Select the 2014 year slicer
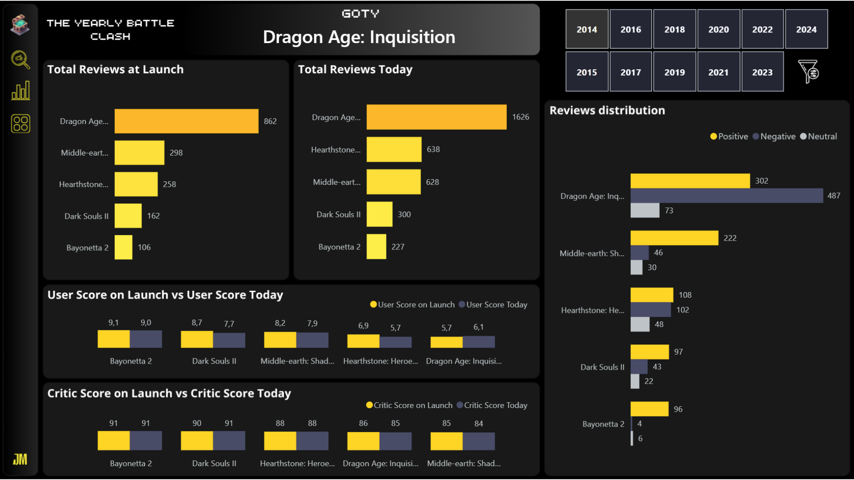 587,29
